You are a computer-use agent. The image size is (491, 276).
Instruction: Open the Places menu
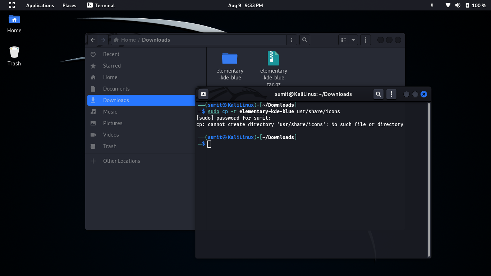pos(69,5)
